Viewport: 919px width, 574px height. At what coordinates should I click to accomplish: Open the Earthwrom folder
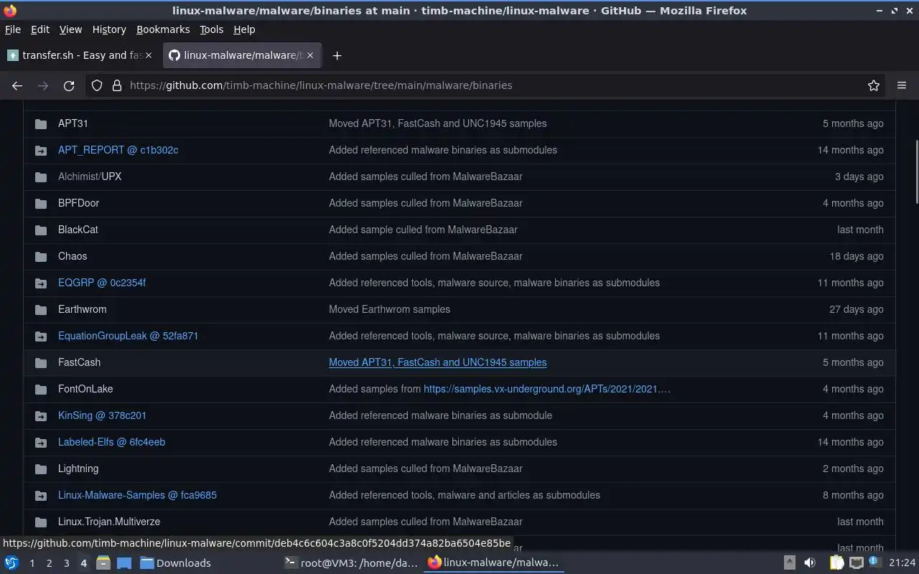[x=82, y=309]
